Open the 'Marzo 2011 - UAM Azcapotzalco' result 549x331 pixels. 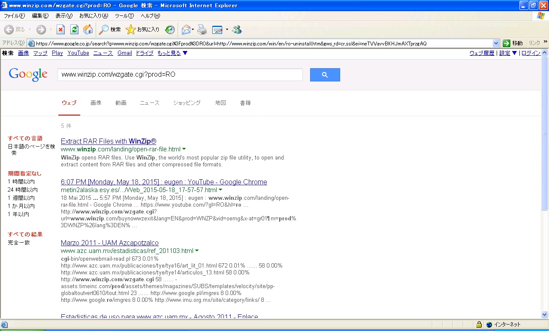[x=110, y=243]
